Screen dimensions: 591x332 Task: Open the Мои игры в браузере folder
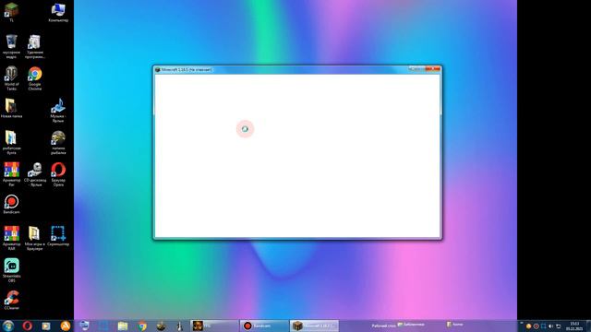pos(35,238)
